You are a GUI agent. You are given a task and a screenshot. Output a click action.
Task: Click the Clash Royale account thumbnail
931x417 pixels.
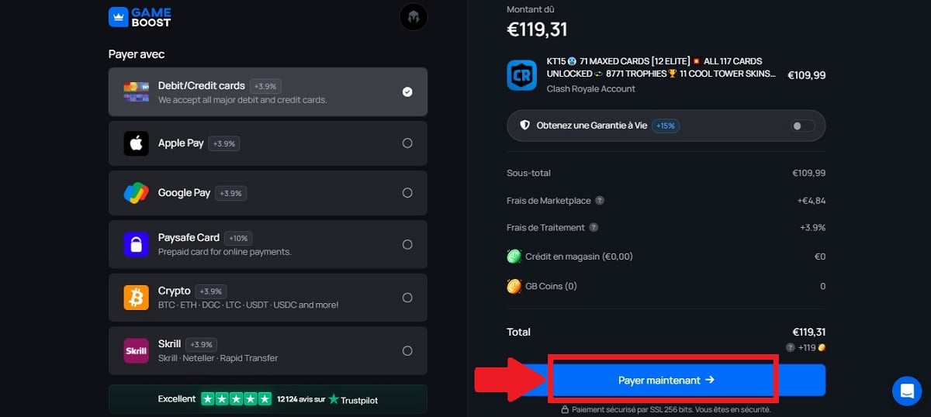[522, 75]
